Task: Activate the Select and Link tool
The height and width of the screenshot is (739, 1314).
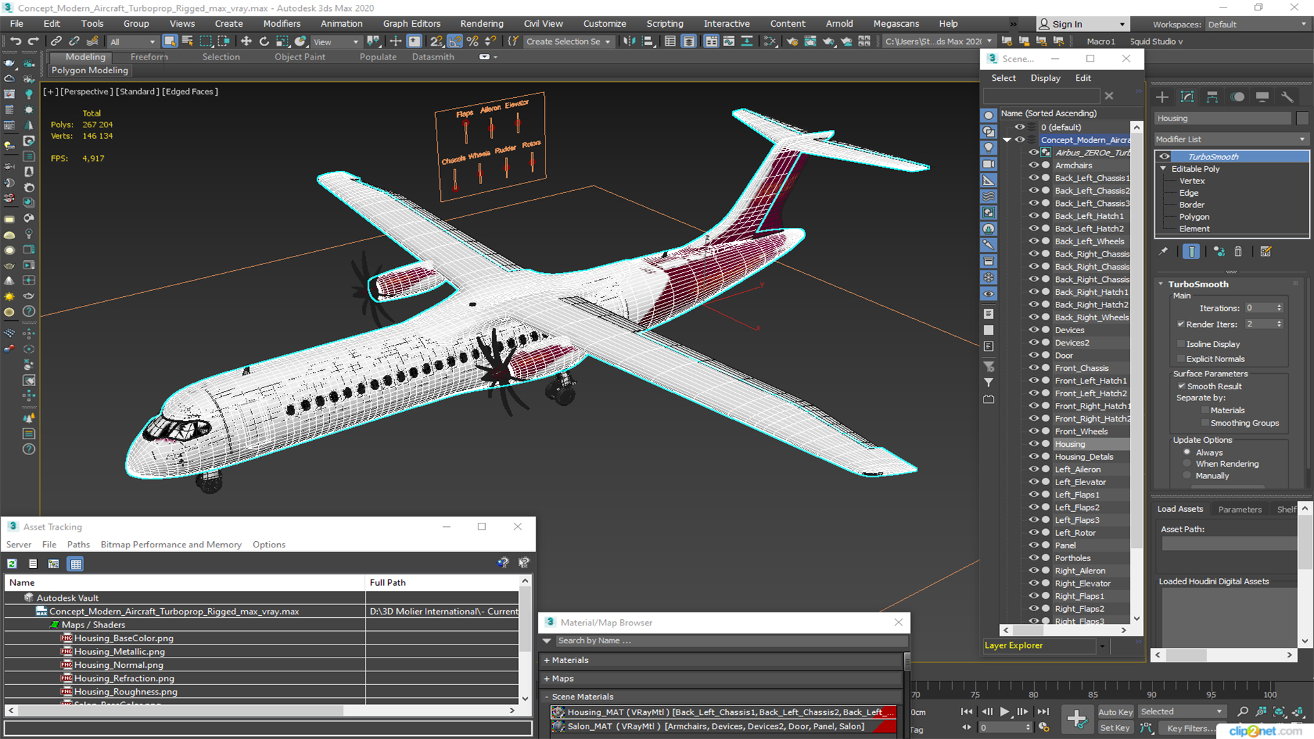Action: coord(56,42)
